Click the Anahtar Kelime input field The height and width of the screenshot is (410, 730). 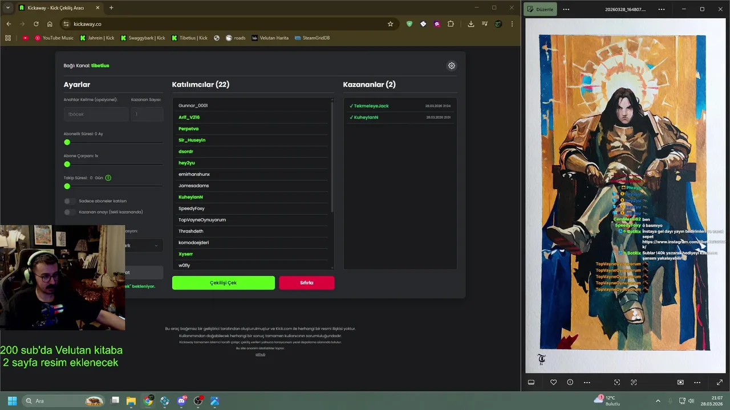click(x=96, y=114)
